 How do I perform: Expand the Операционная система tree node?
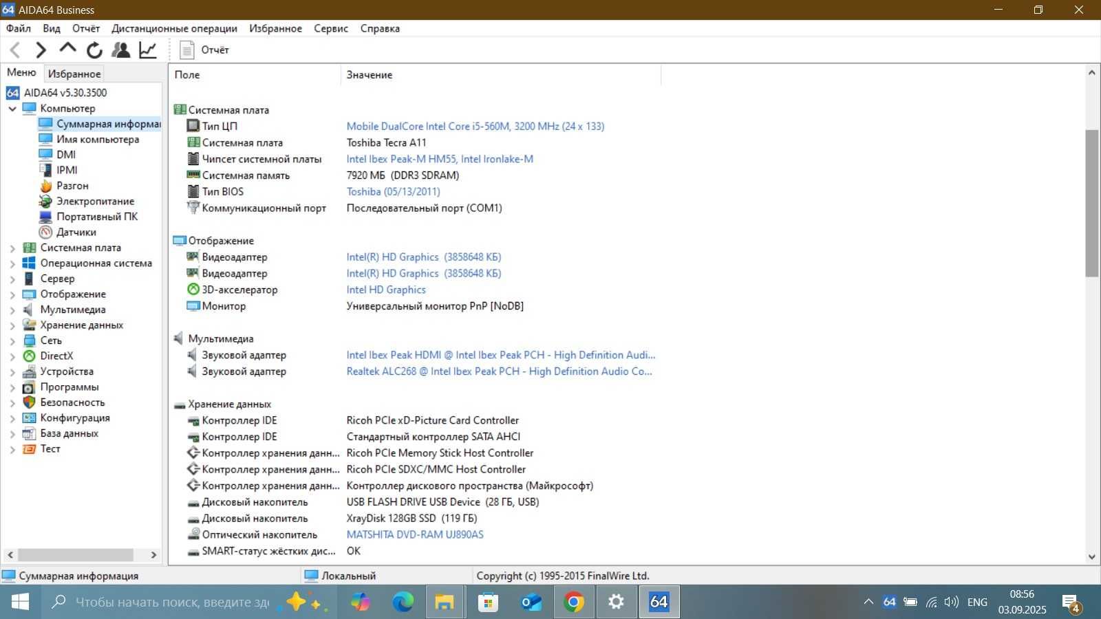tap(12, 263)
